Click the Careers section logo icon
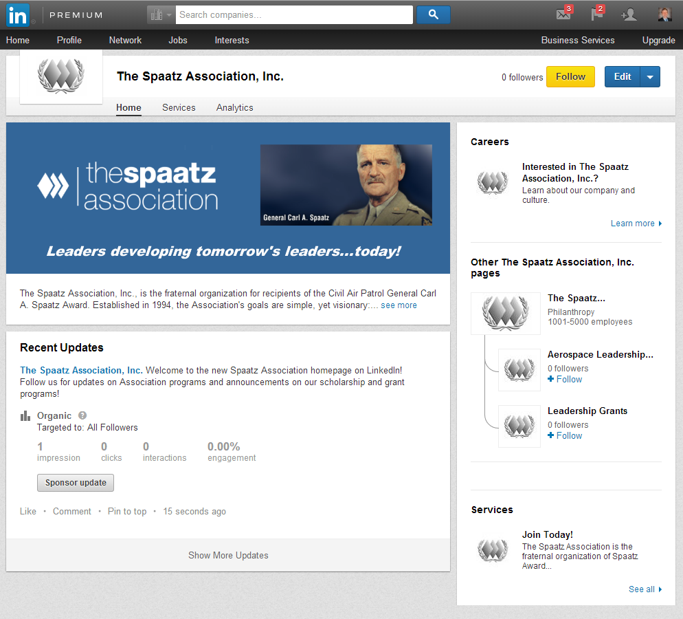This screenshot has width=683, height=619. tap(493, 182)
